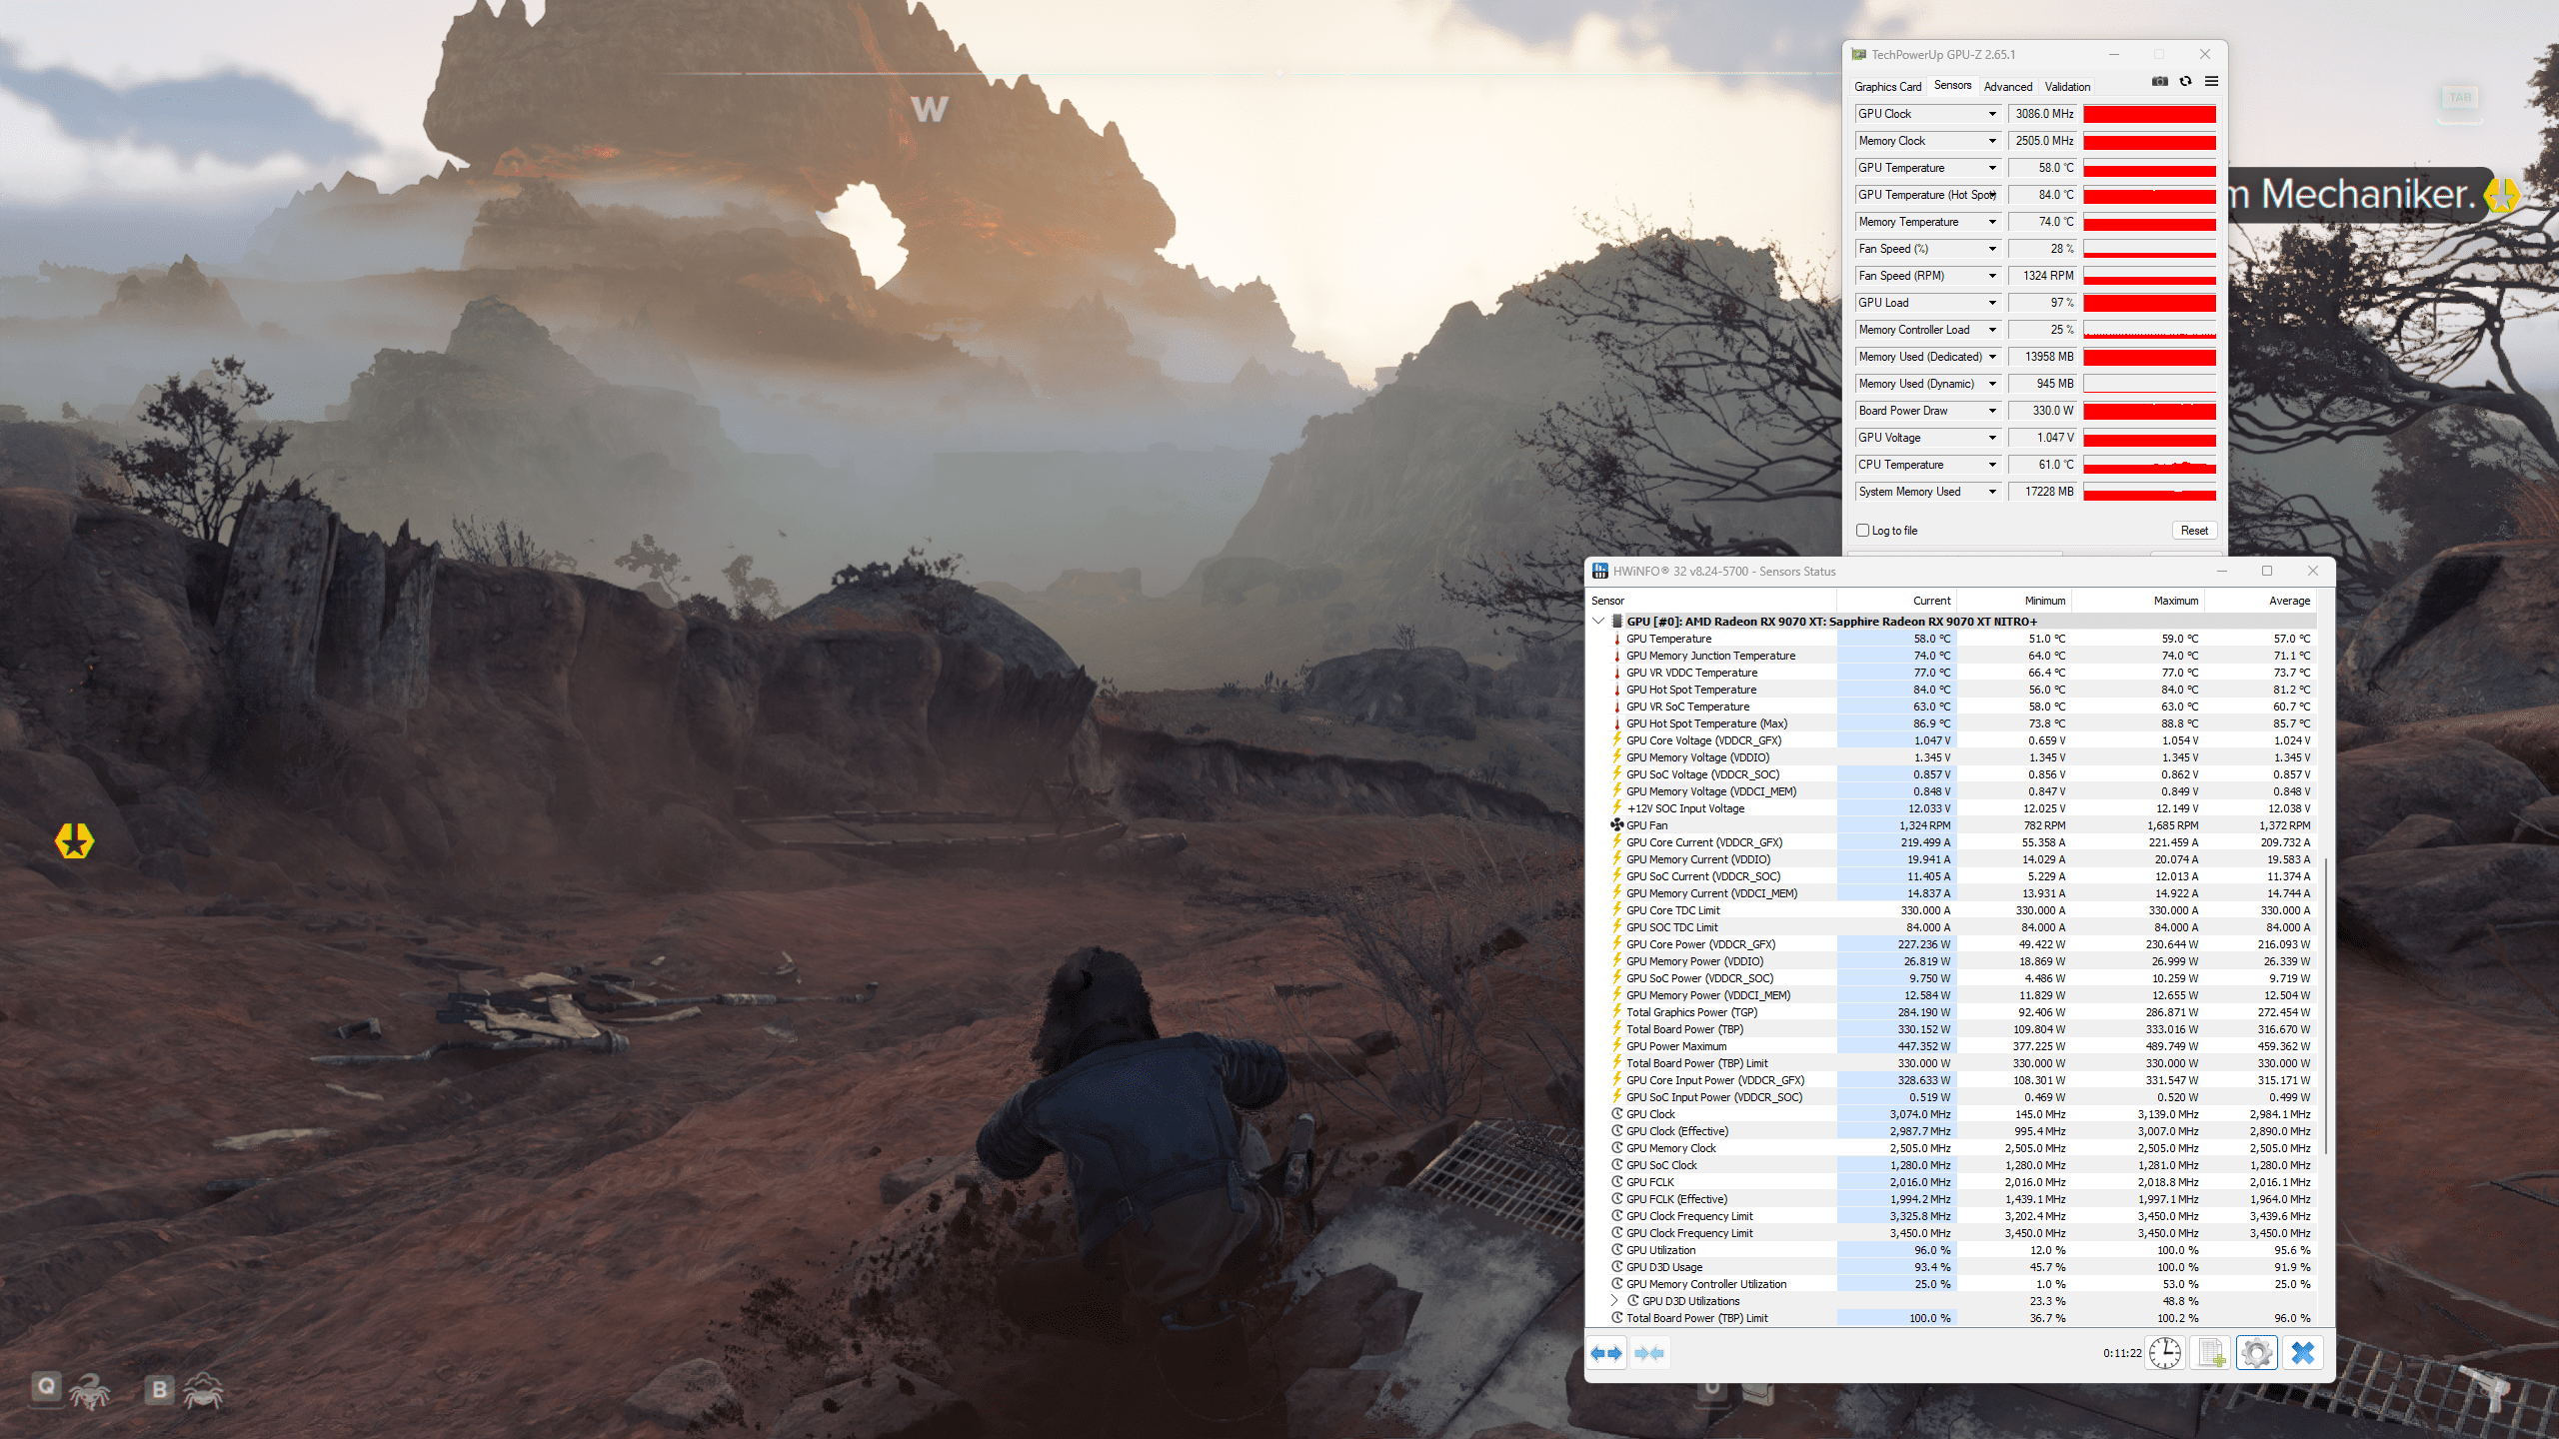Open the GPU Voltage dropdown

coord(1991,438)
